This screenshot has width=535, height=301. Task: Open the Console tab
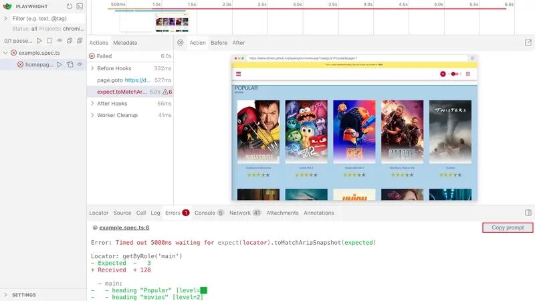(x=209, y=213)
